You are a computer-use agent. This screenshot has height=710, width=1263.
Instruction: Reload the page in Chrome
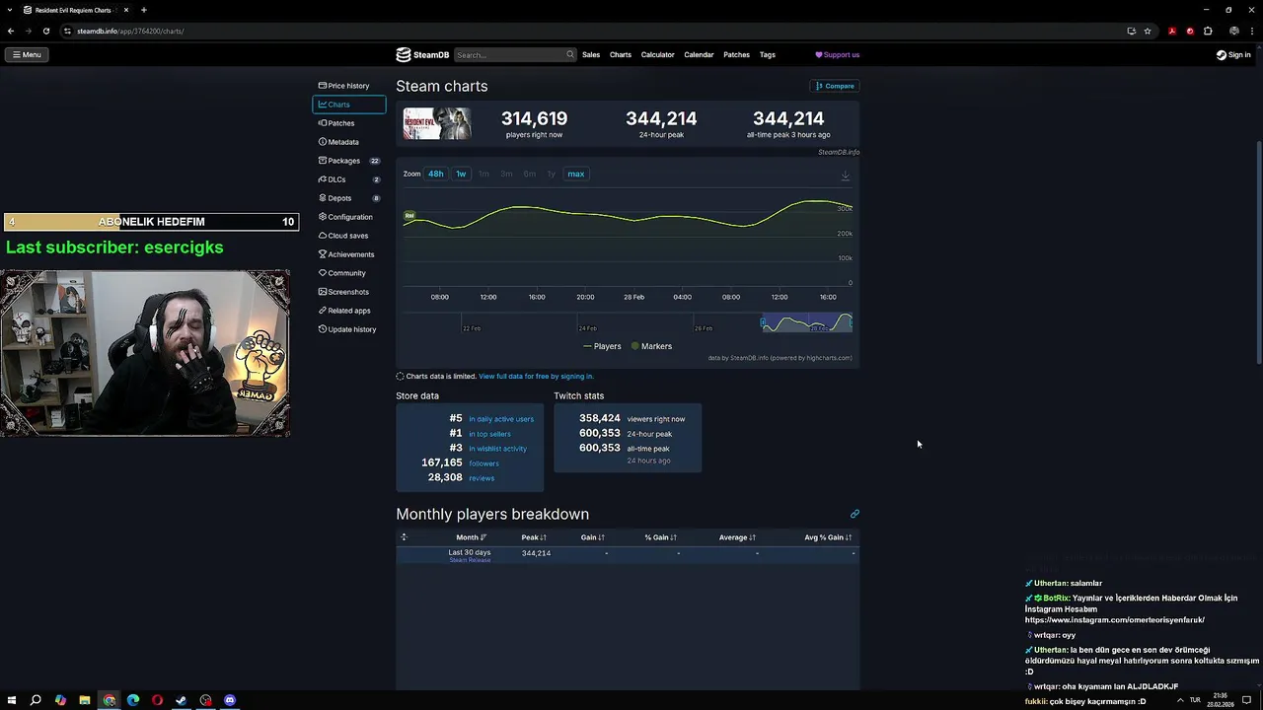[x=45, y=31]
